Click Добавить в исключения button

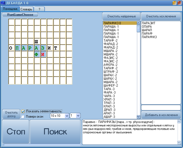point(161,115)
